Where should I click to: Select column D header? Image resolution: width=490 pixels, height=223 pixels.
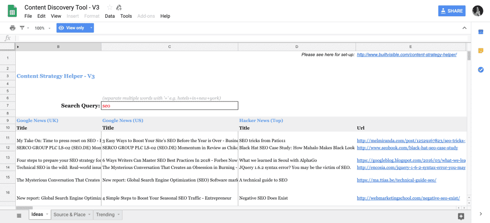297,47
